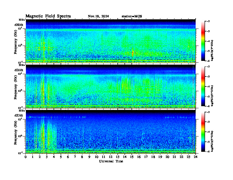This screenshot has width=233, height=180.
Task: Click the "-6" tick on the dH/dt color bar
Action: click(x=209, y=61)
